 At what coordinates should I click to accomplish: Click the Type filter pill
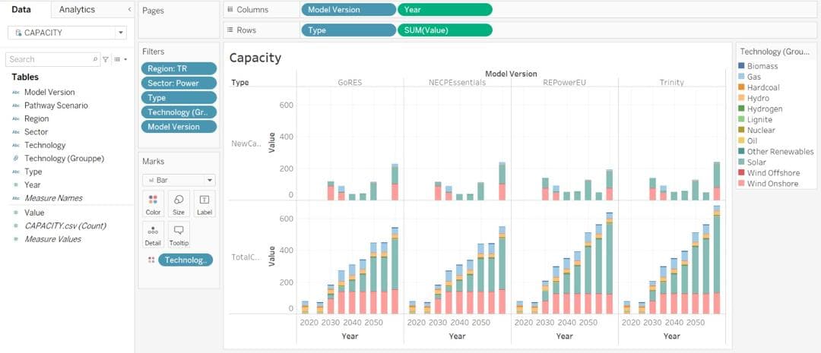179,98
